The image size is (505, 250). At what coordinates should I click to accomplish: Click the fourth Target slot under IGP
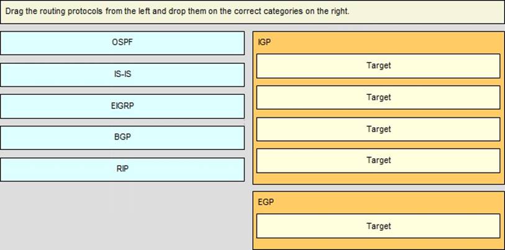(378, 160)
